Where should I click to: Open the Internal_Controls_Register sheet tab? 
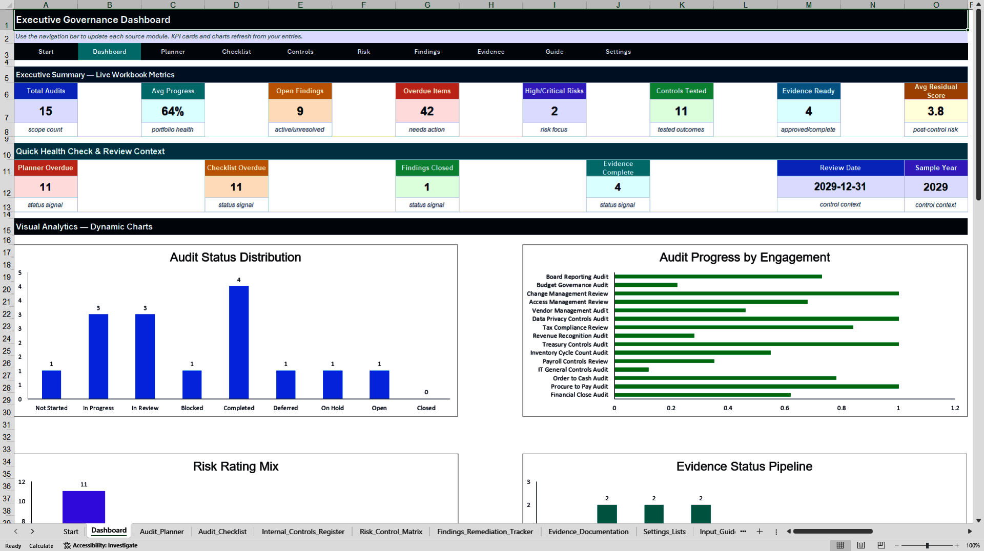[303, 532]
